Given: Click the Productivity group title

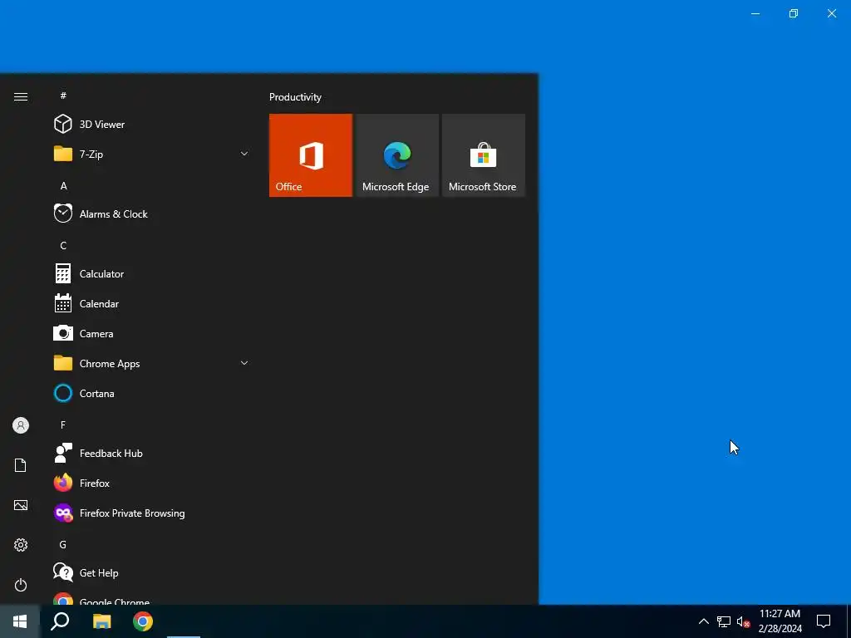Looking at the screenshot, I should (295, 97).
